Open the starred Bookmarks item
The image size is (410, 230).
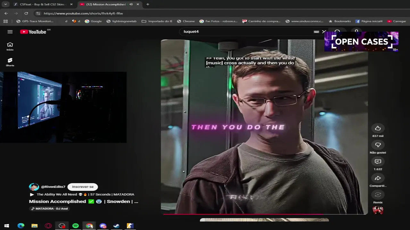340,21
